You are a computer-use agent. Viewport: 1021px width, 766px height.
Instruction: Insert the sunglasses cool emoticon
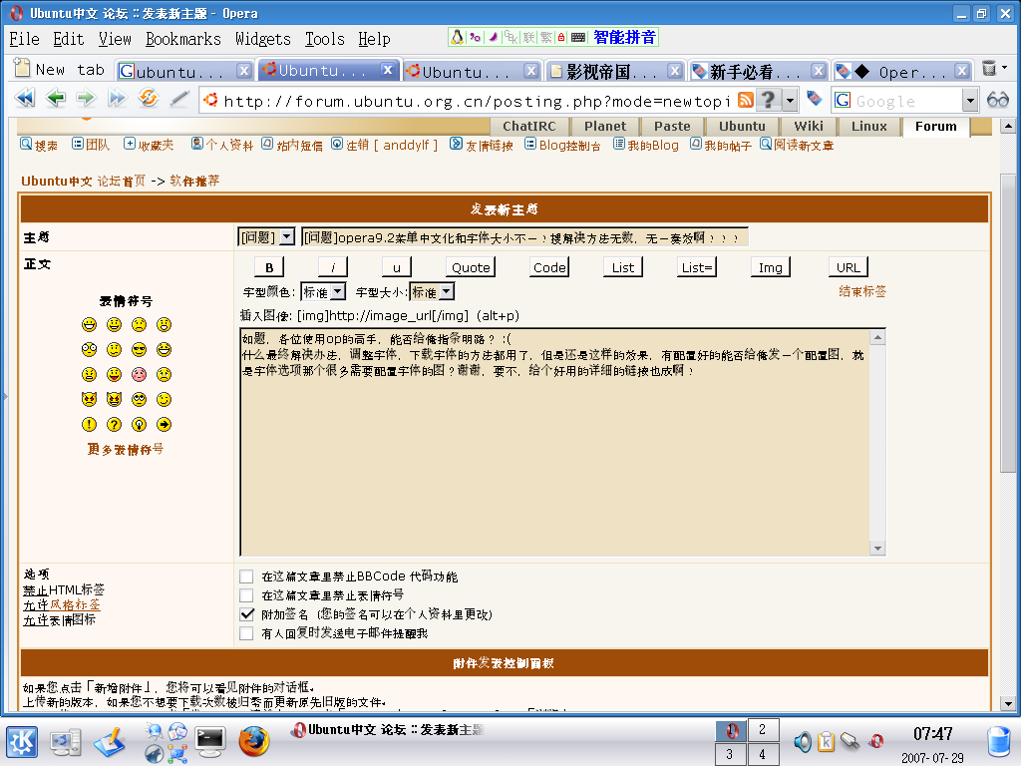[139, 350]
